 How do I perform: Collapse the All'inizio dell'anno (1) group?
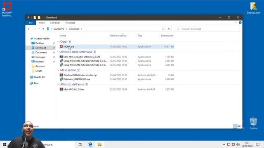tap(59, 84)
